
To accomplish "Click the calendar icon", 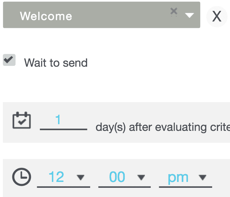I will pyautogui.click(x=22, y=120).
